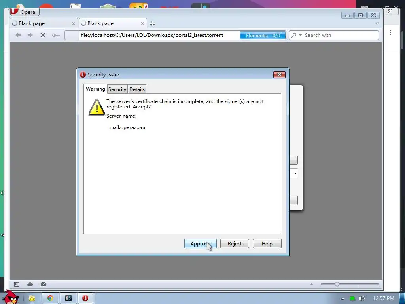
Task: Show hidden tray icons arrow
Action: tap(343, 298)
